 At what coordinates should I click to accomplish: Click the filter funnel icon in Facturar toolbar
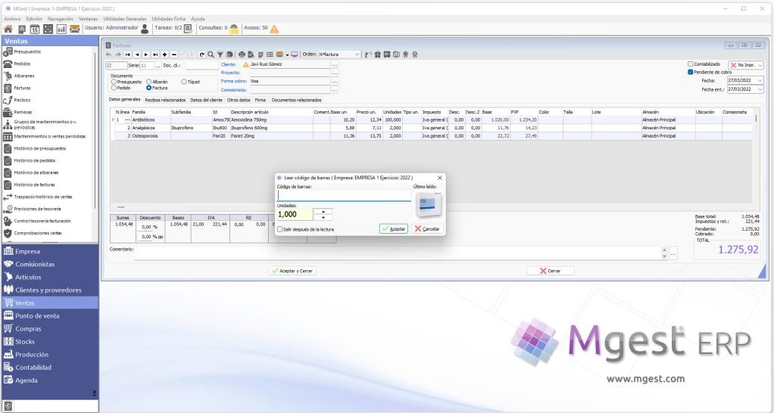220,54
